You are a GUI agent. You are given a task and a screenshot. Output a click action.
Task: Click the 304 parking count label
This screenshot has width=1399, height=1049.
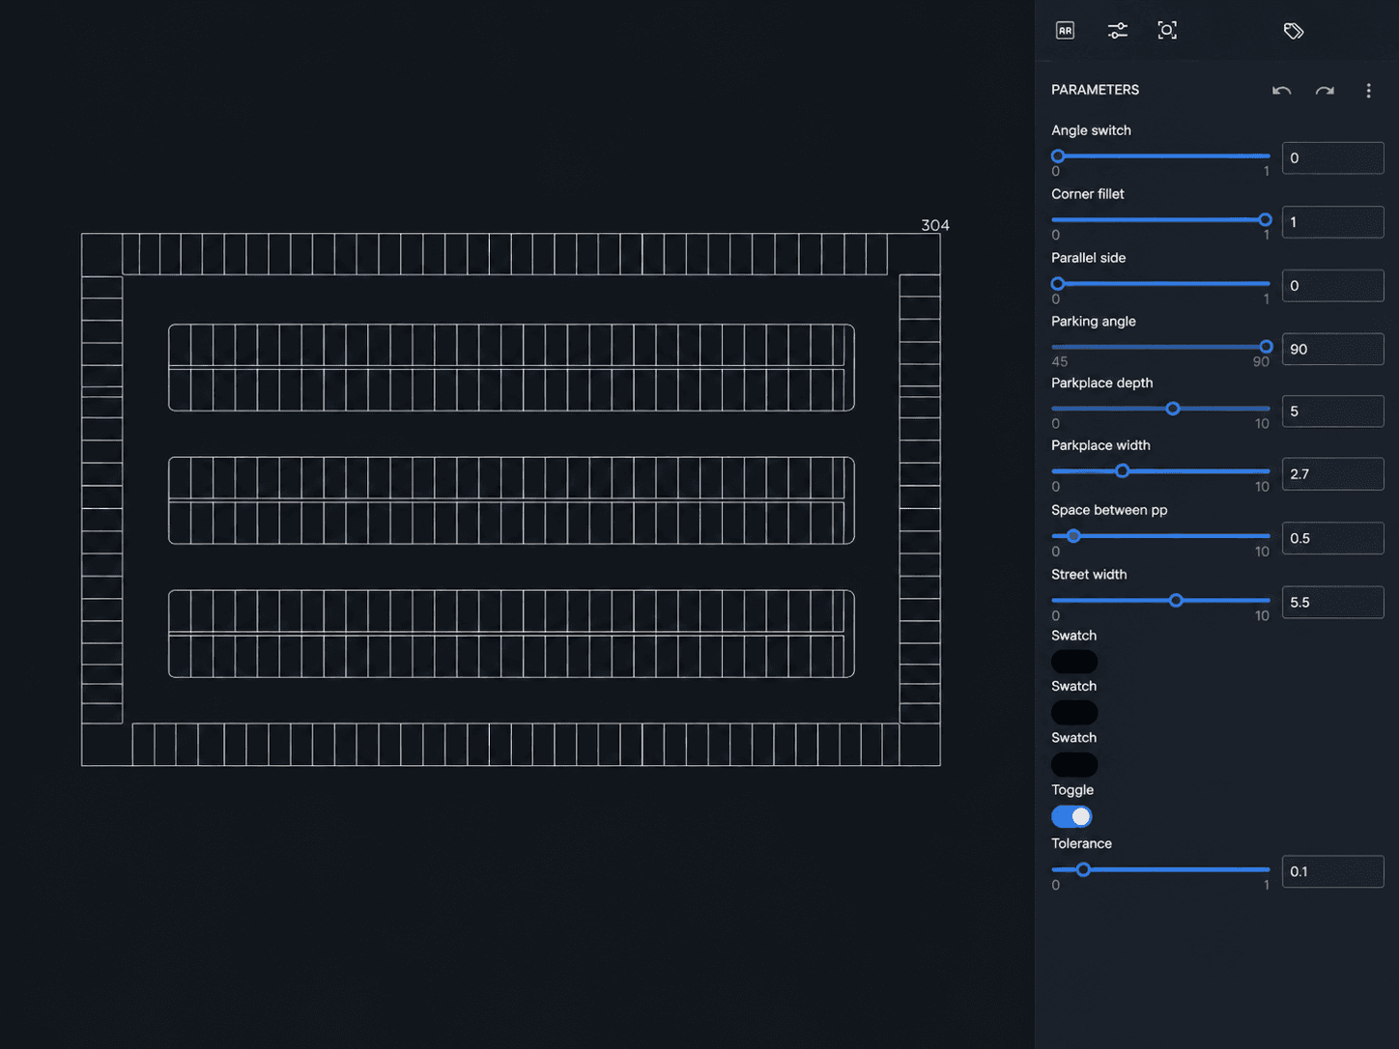point(935,225)
